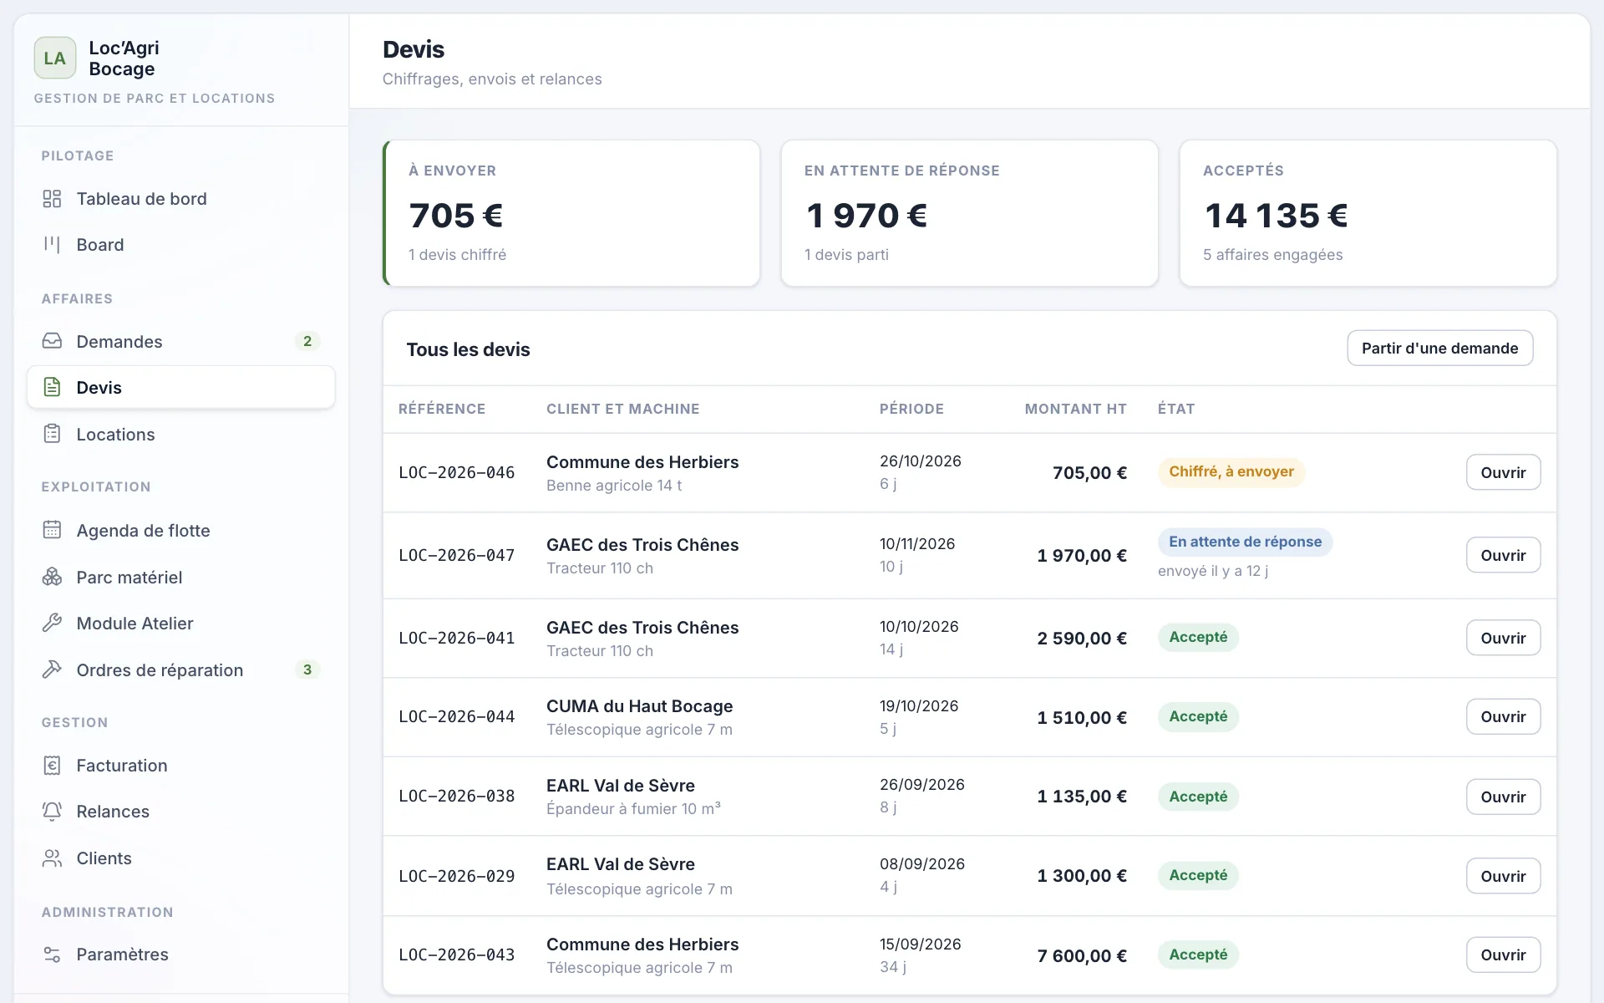Click the Locations clipboard icon
Image resolution: width=1604 pixels, height=1003 pixels.
coord(52,434)
